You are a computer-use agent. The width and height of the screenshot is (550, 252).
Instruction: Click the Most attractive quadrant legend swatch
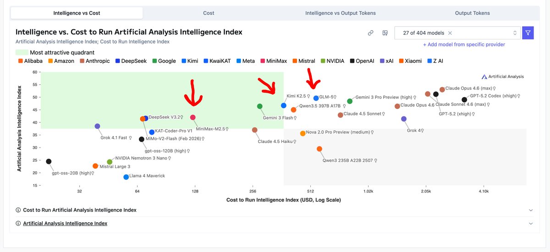click(22, 52)
